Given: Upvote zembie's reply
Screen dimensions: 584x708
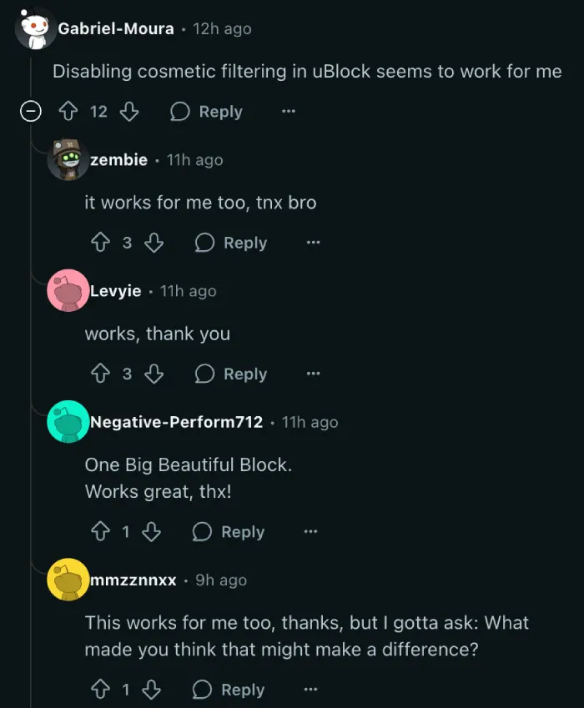Looking at the screenshot, I should (x=100, y=243).
